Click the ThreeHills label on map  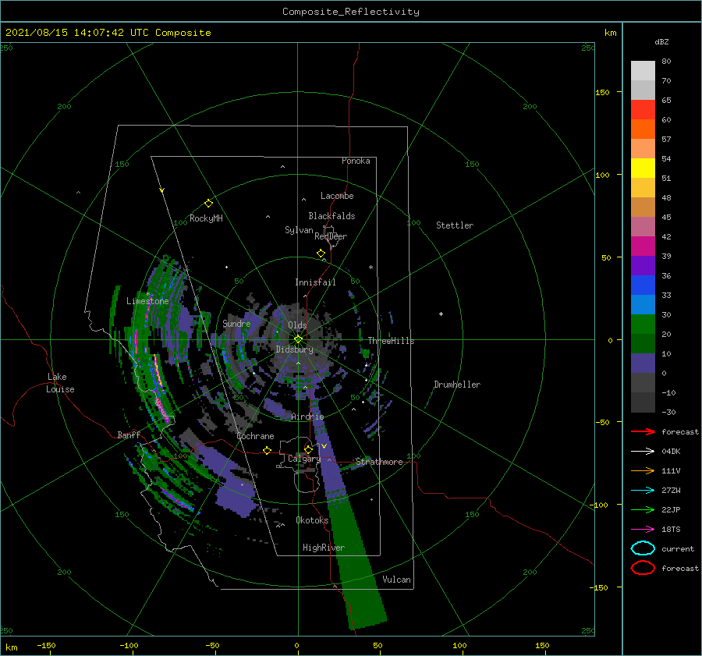(392, 341)
